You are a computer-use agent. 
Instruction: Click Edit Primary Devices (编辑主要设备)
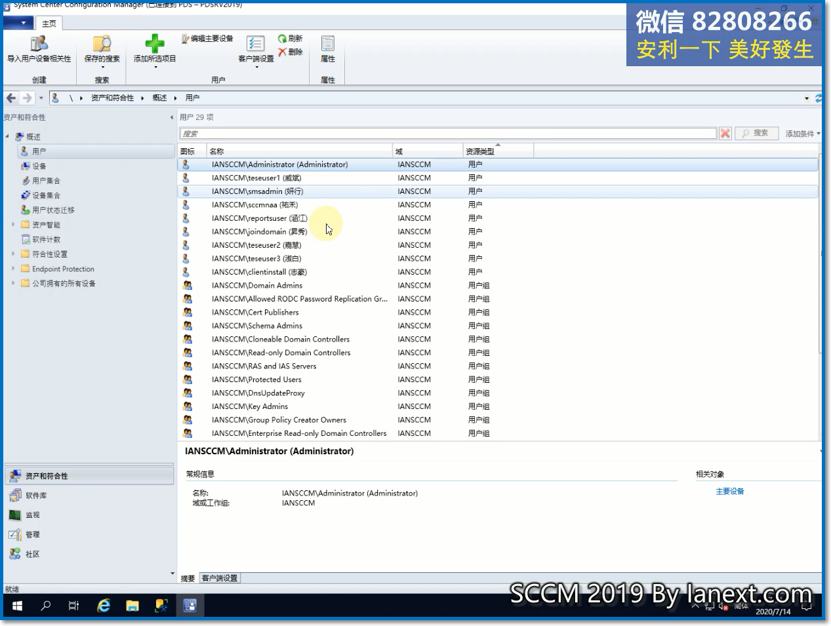click(207, 39)
